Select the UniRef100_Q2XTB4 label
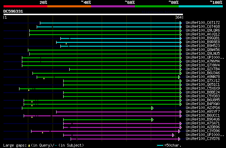Image resolution: width=226 pixels, height=148 pixels. (x=203, y=69)
